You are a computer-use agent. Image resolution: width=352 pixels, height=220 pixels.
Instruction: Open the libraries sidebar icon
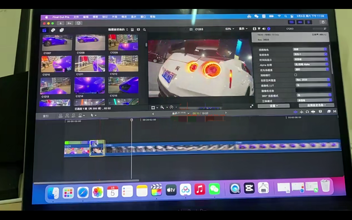(44, 30)
